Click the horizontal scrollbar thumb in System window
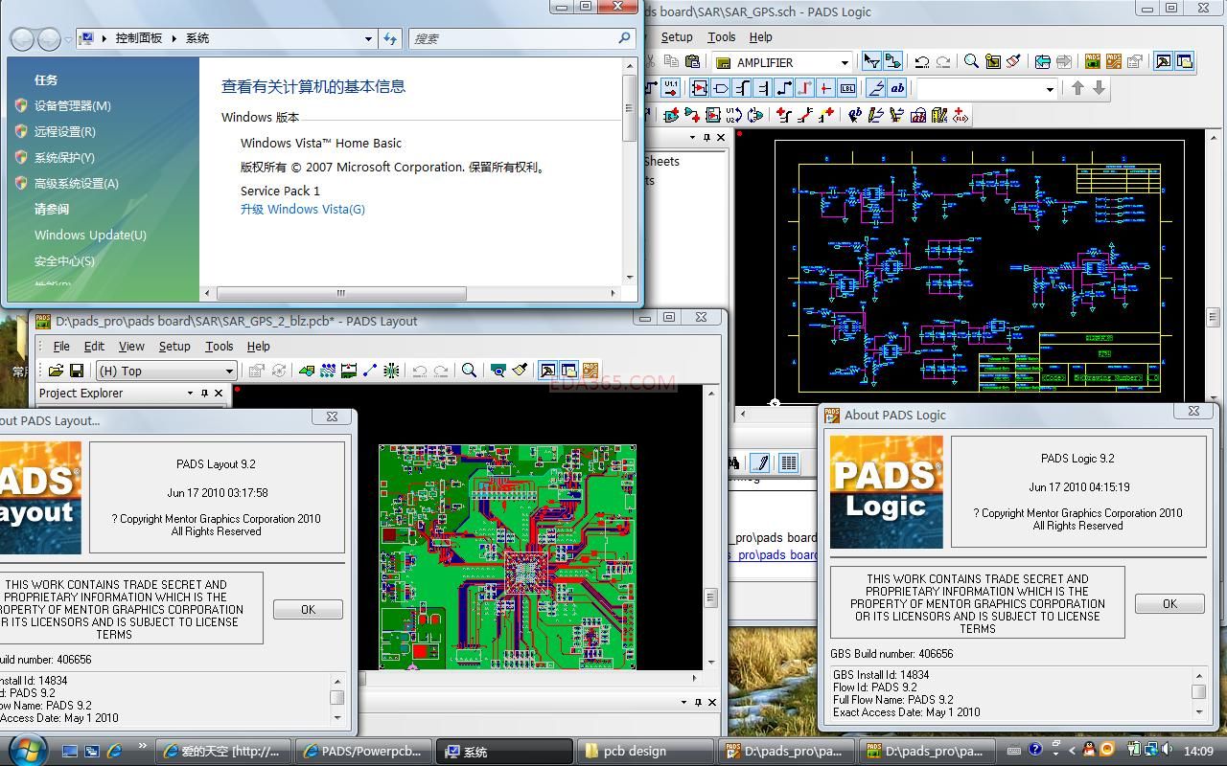1227x766 pixels. click(341, 294)
